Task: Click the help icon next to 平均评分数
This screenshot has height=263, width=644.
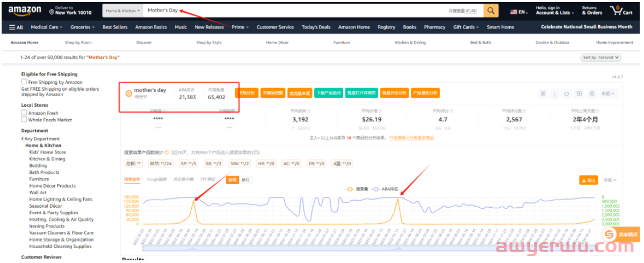Action: 524,111
